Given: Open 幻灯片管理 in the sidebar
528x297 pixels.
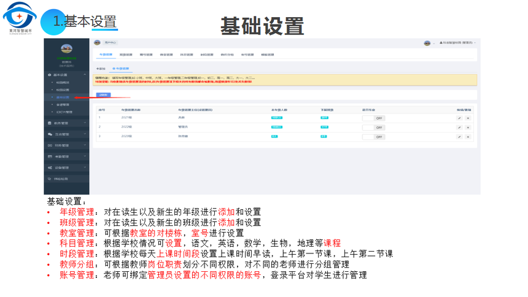Looking at the screenshot, I should tap(64, 112).
